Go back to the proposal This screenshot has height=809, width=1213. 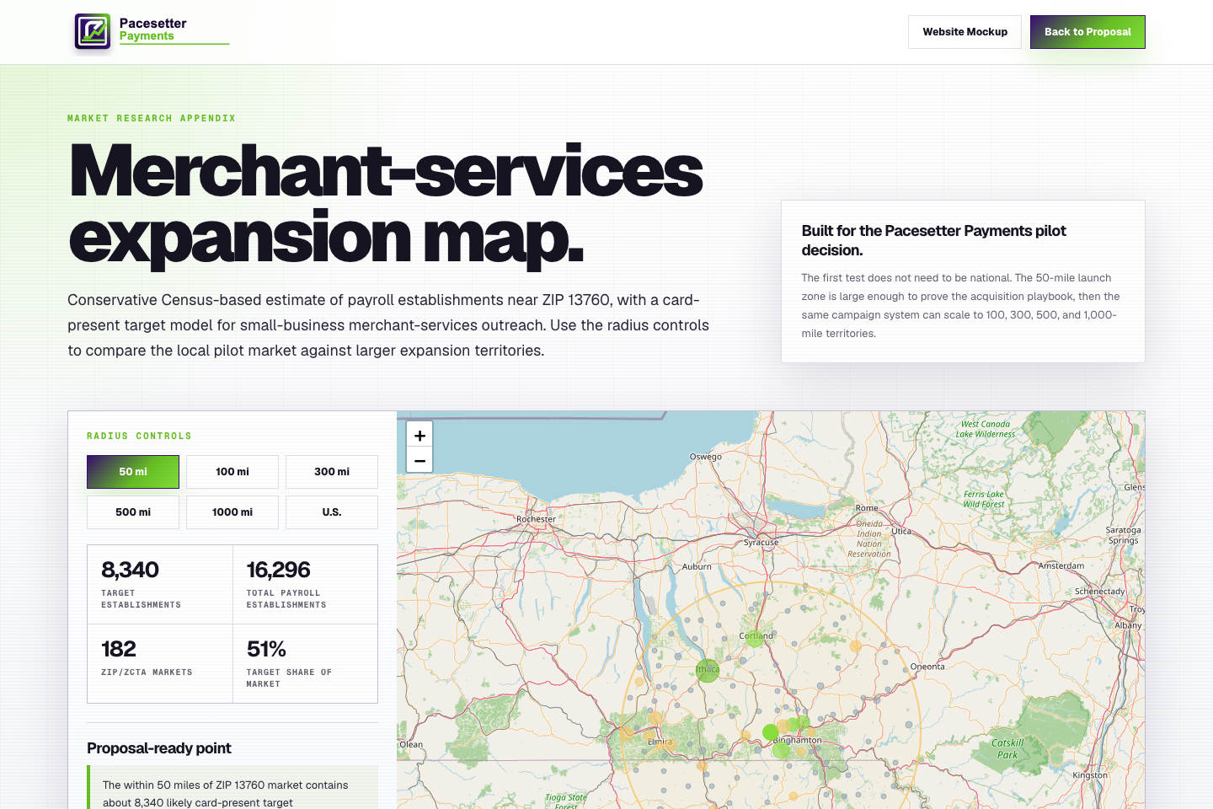click(x=1087, y=32)
